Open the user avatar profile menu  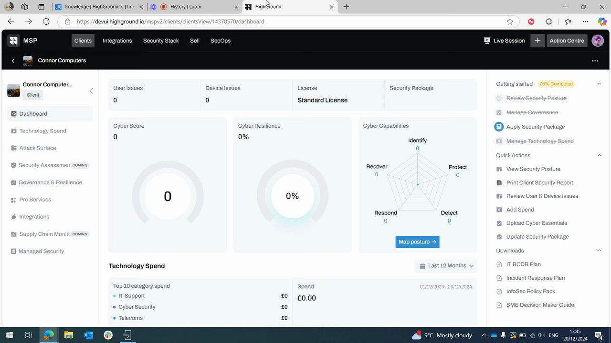pyautogui.click(x=598, y=40)
